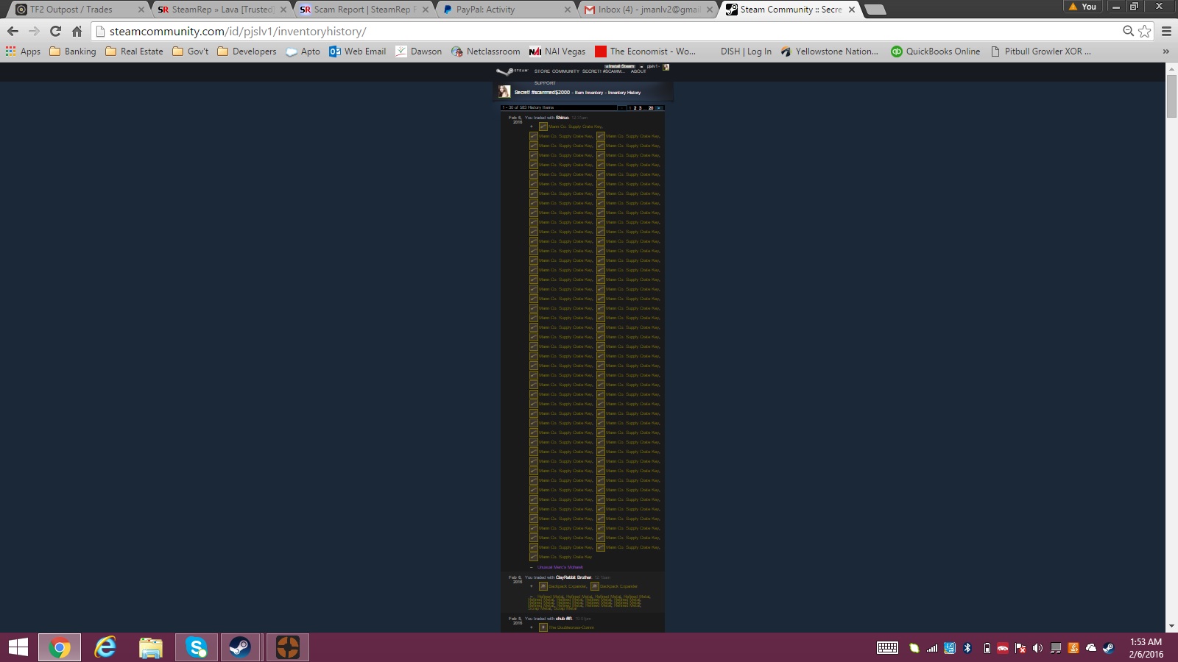This screenshot has height=662, width=1178.
Task: Click the vertical scrollbar thumb
Action: point(1171,96)
